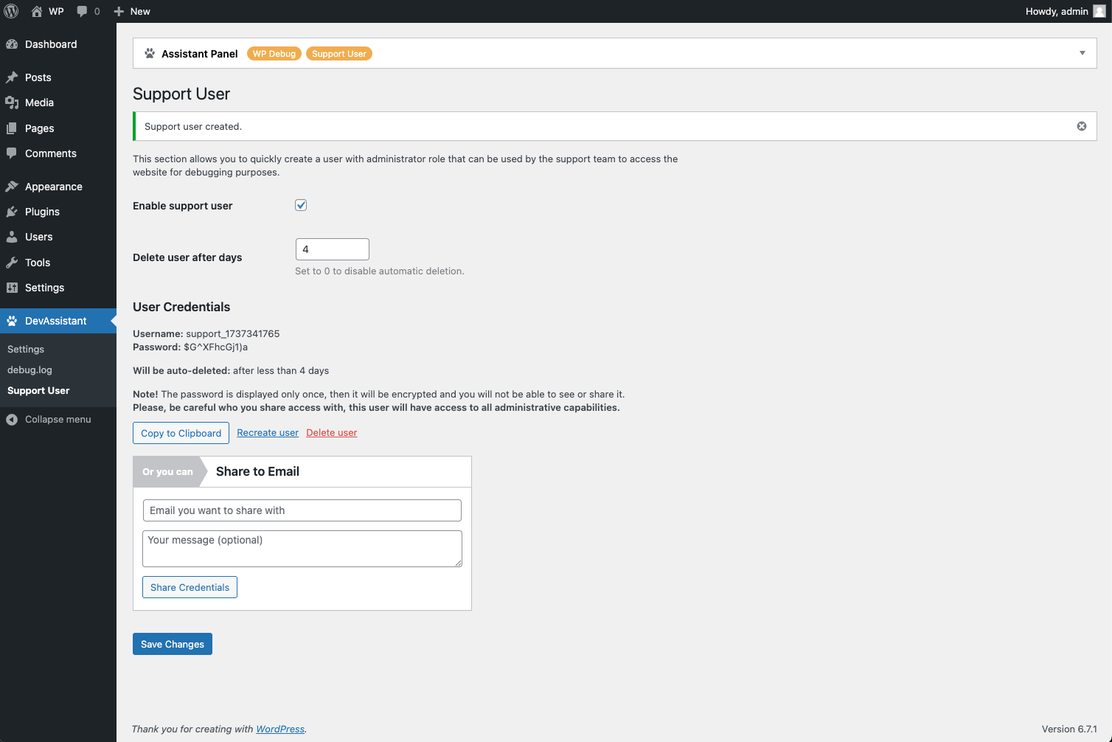Image resolution: width=1112 pixels, height=742 pixels.
Task: Click 'Set to 0 to disable automatic deletion.' hint
Action: tap(380, 271)
